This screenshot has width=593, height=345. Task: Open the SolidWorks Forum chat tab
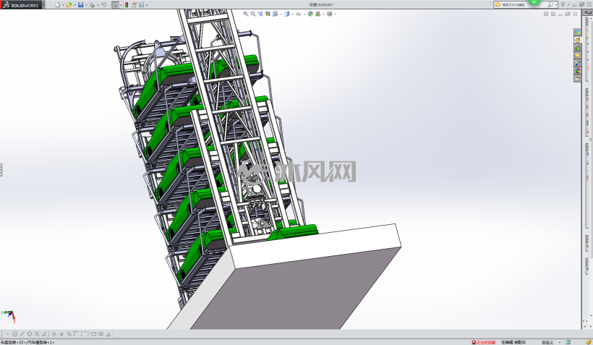(578, 32)
